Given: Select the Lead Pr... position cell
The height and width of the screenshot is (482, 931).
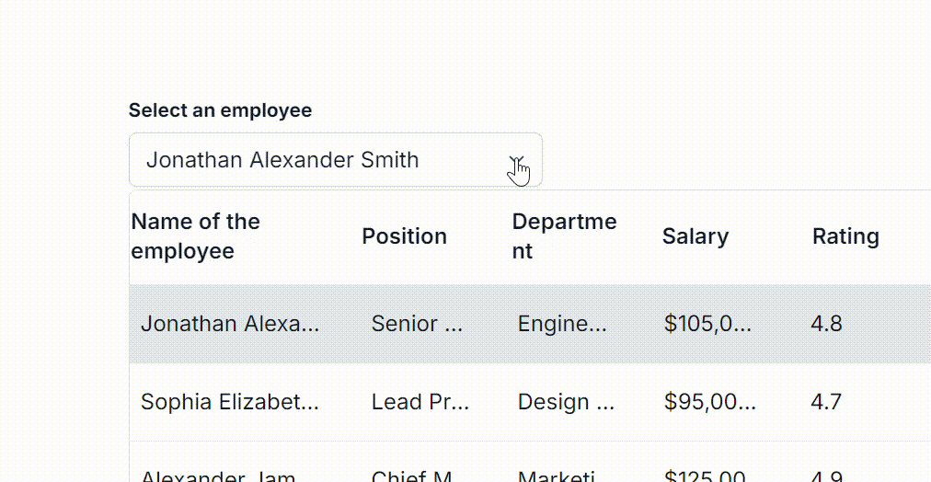Looking at the screenshot, I should click(x=420, y=402).
